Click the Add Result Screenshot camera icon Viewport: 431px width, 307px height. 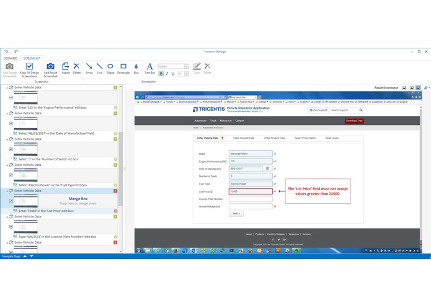[50, 66]
